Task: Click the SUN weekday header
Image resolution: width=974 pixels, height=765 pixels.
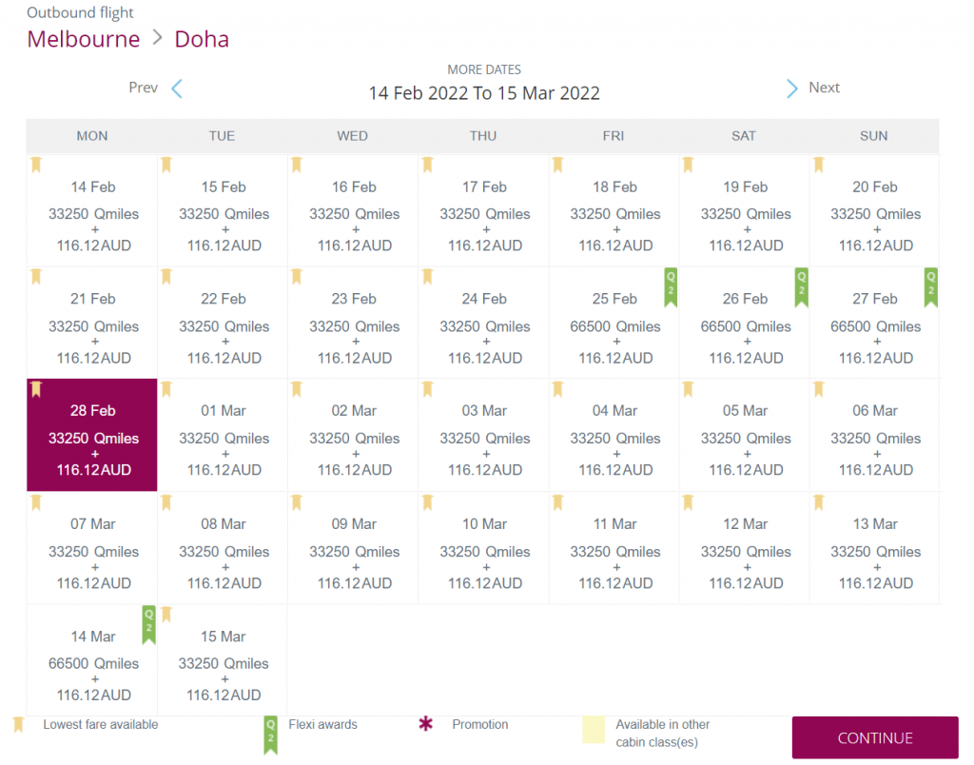Action: point(873,136)
